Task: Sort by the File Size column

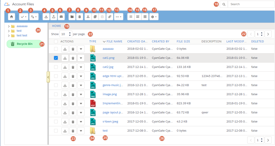Action: [183, 41]
